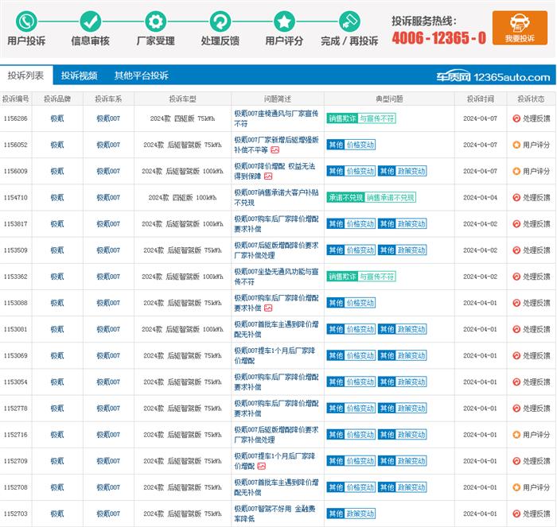Image resolution: width=557 pixels, height=527 pixels.
Task: Click 处理反馈 status icon for complaint 1154710
Action: pyautogui.click(x=516, y=198)
